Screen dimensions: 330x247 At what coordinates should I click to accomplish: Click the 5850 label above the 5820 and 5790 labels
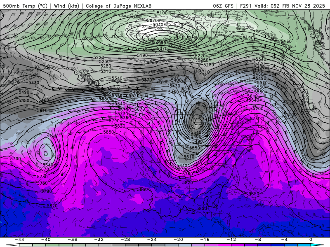pos(108,132)
